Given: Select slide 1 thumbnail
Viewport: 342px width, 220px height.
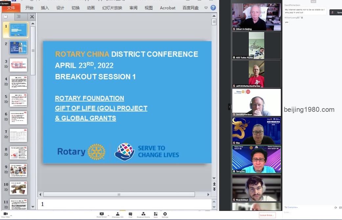Looking at the screenshot, I should pyautogui.click(x=18, y=30).
